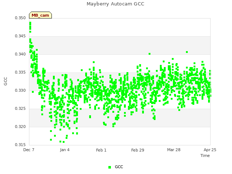The image size is (232, 174).
Task: Click the green GCC legend swatch
Action: (x=109, y=167)
